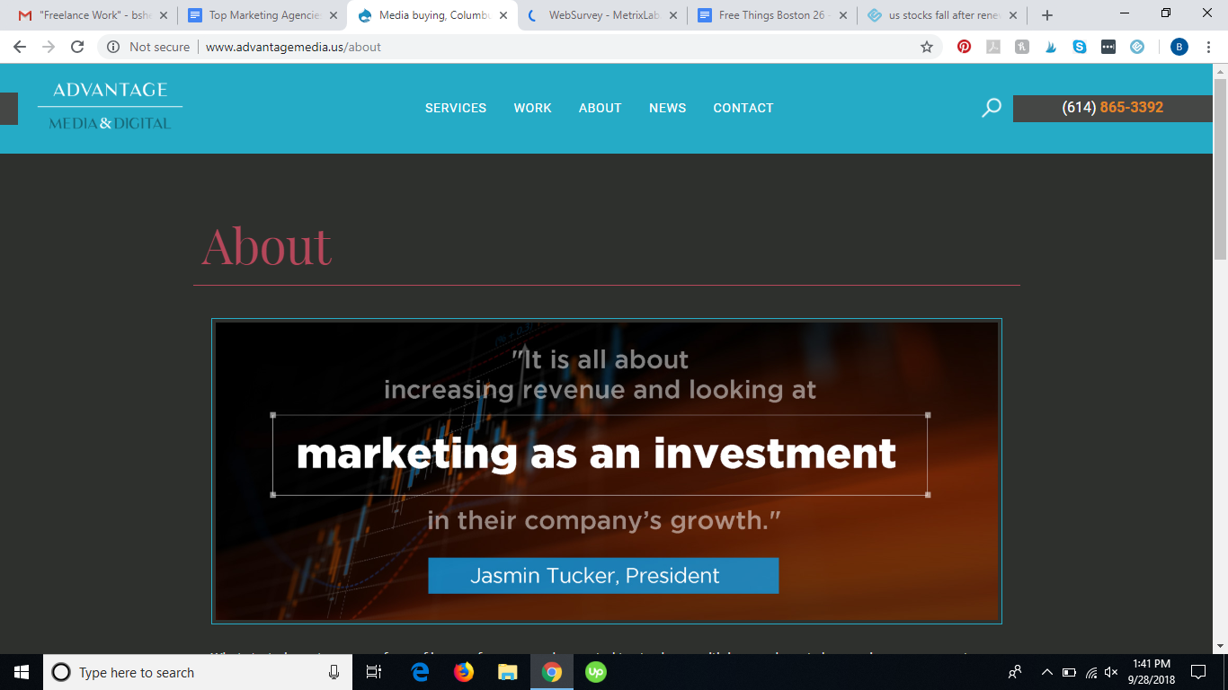This screenshot has width=1228, height=690.
Task: Reload the page with the refresh icon
Action: coord(77,47)
